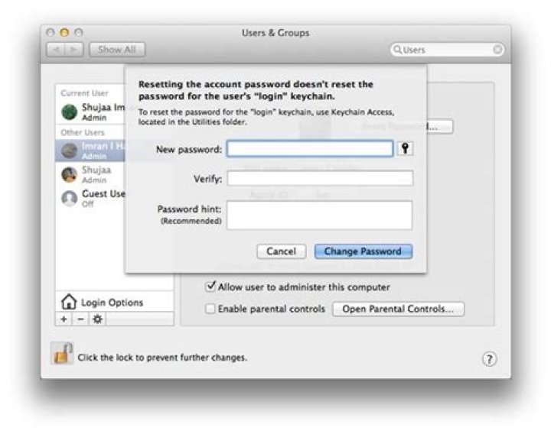Open the gear action menu below user list

click(x=98, y=319)
